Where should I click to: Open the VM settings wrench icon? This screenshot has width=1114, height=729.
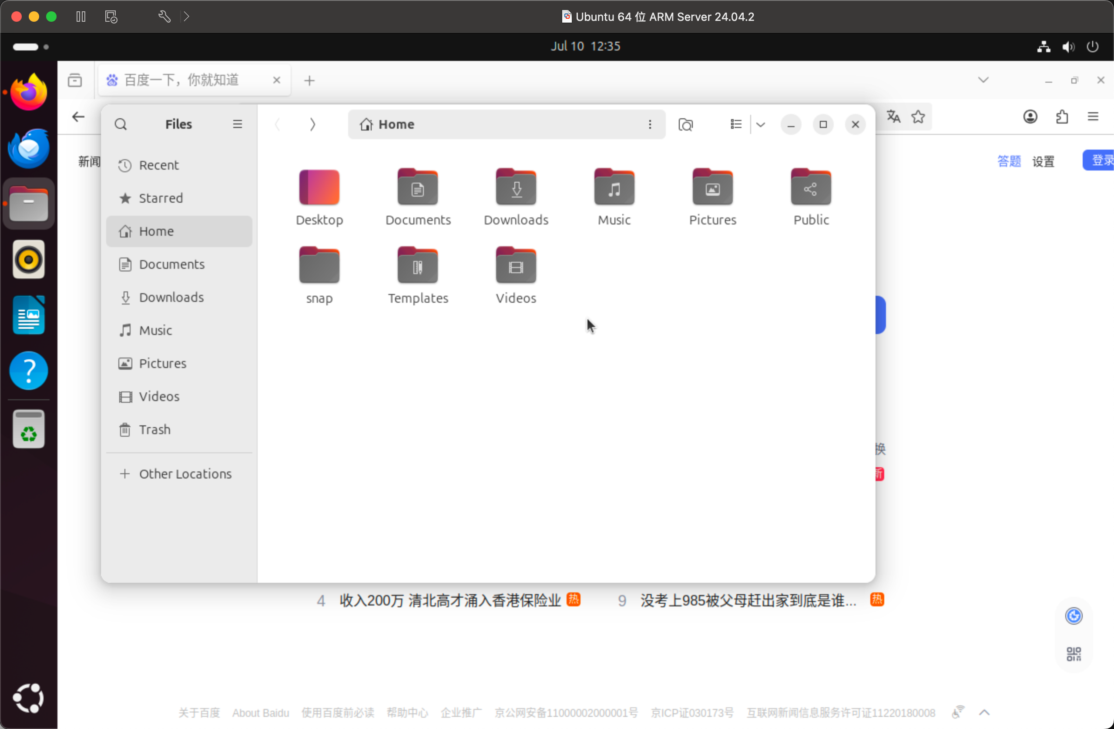[x=164, y=17]
